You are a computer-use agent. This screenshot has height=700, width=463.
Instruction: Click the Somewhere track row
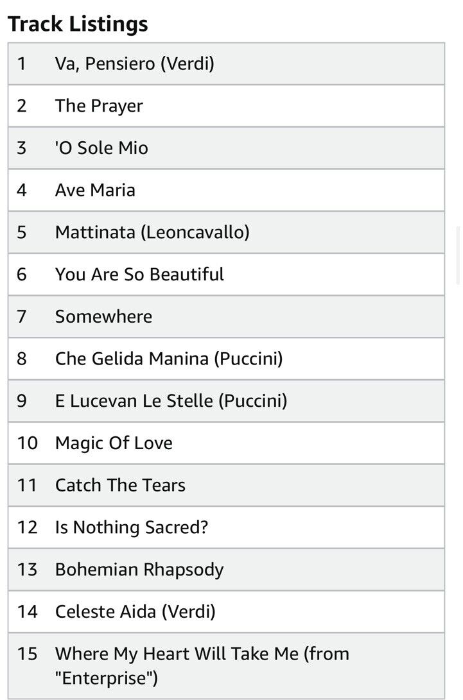pyautogui.click(x=226, y=316)
